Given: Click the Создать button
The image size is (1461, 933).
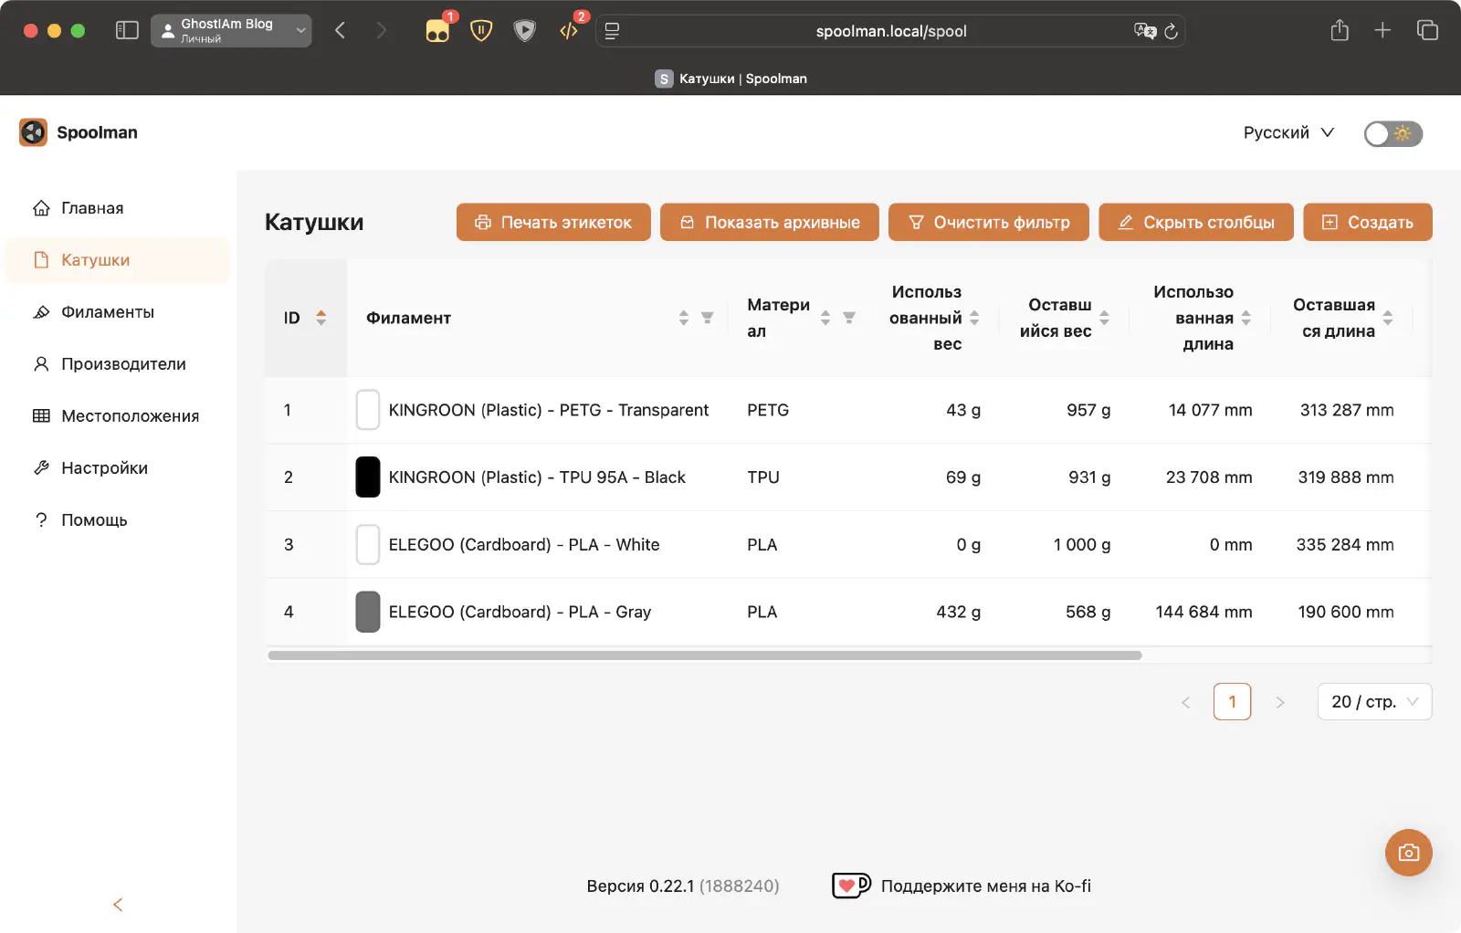Looking at the screenshot, I should [x=1367, y=222].
